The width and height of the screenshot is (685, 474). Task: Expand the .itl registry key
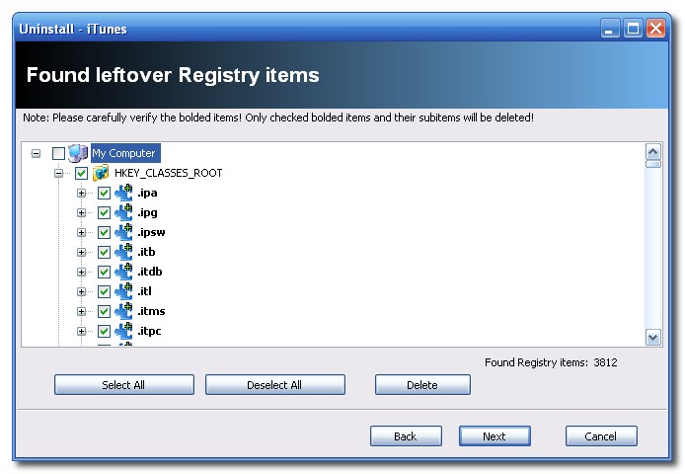click(81, 291)
